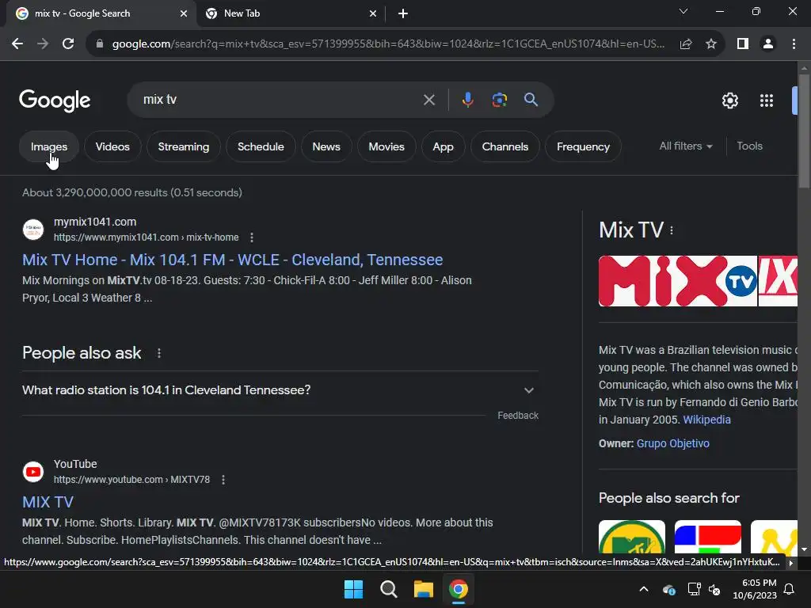Open the Chrome side panel

point(743,44)
